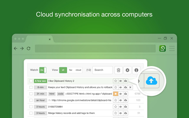Open settings with the gear icon
The image size is (189, 118).
(128, 70)
